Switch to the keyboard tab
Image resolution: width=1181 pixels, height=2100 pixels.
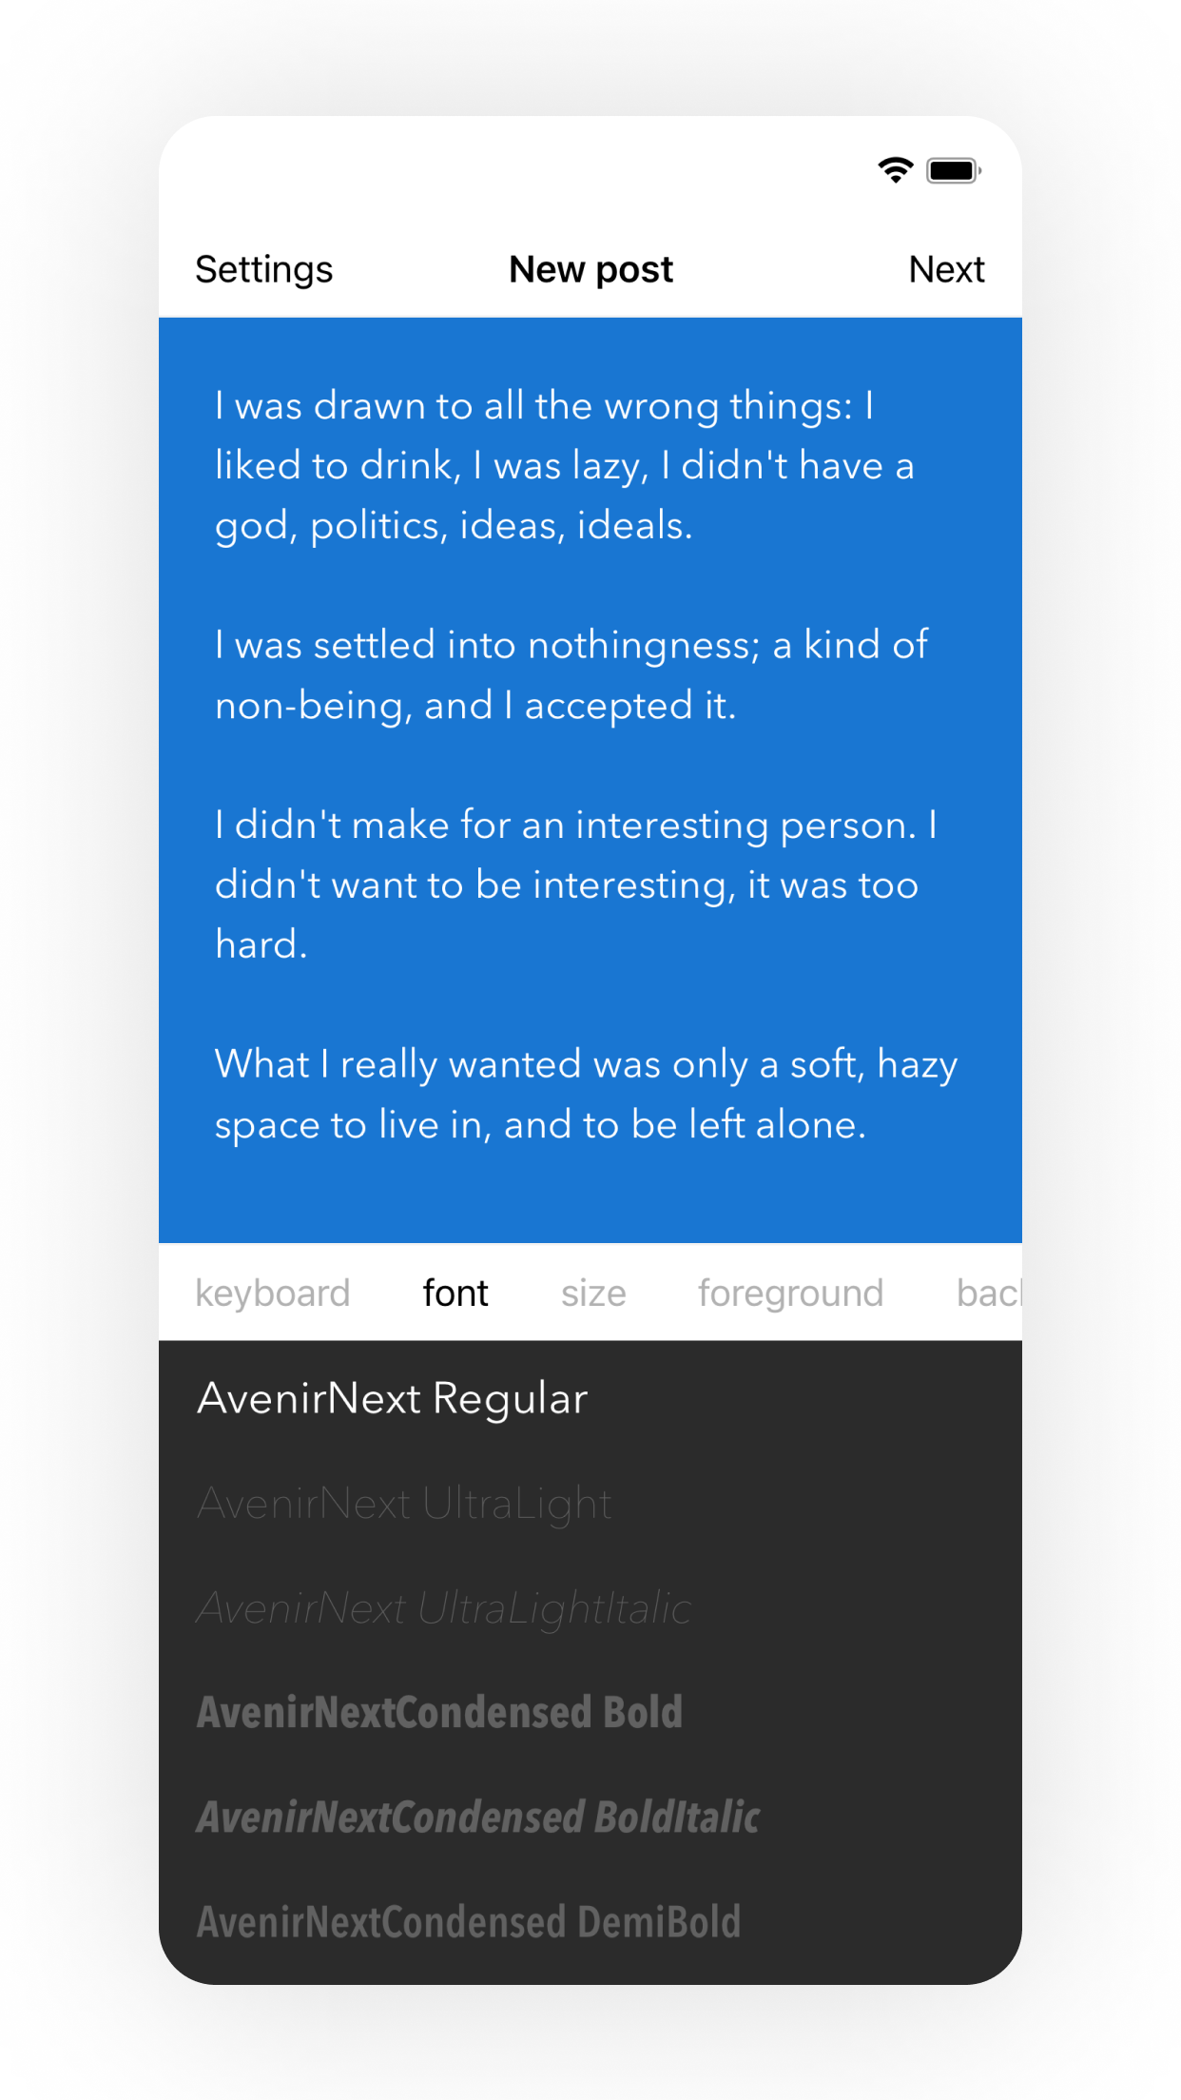coord(273,1293)
